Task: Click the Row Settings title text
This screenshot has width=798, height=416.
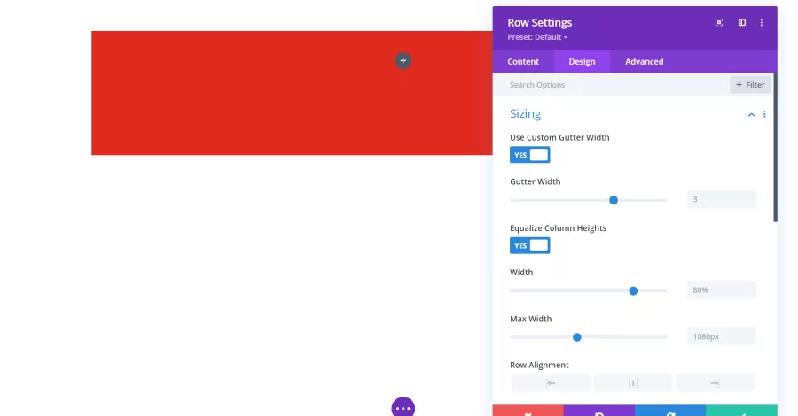Action: pos(539,22)
